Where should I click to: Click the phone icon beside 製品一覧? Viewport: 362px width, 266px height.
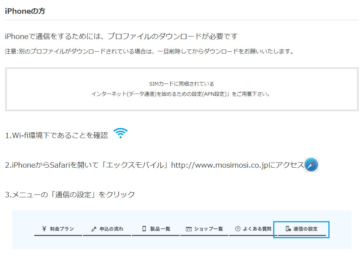click(x=144, y=228)
